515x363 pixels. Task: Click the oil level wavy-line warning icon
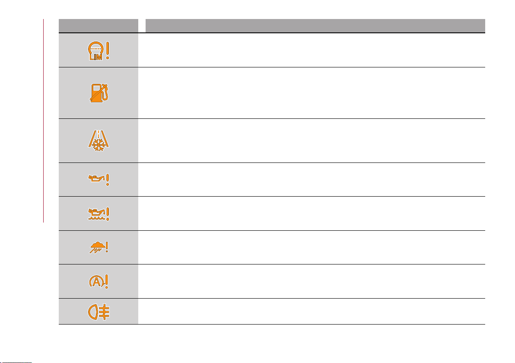99,214
